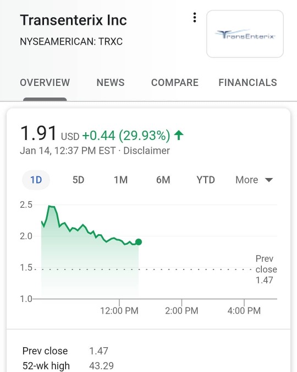Click the green current-price dot on chart
297x372 pixels.
[139, 242]
